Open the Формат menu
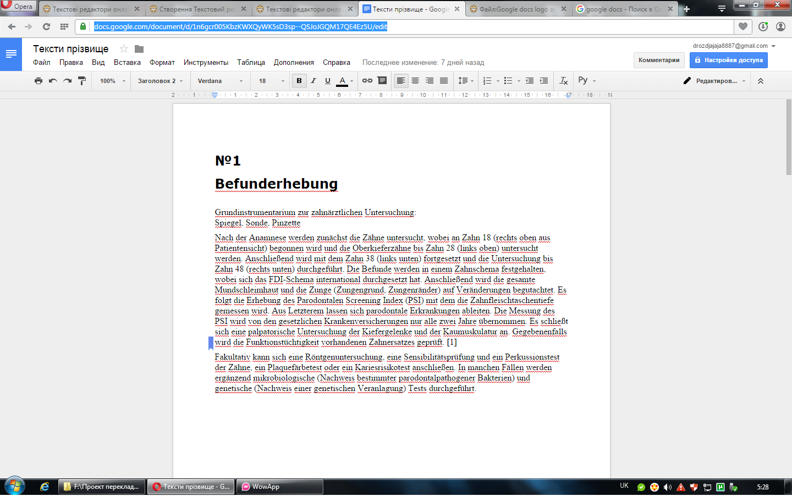 [162, 62]
